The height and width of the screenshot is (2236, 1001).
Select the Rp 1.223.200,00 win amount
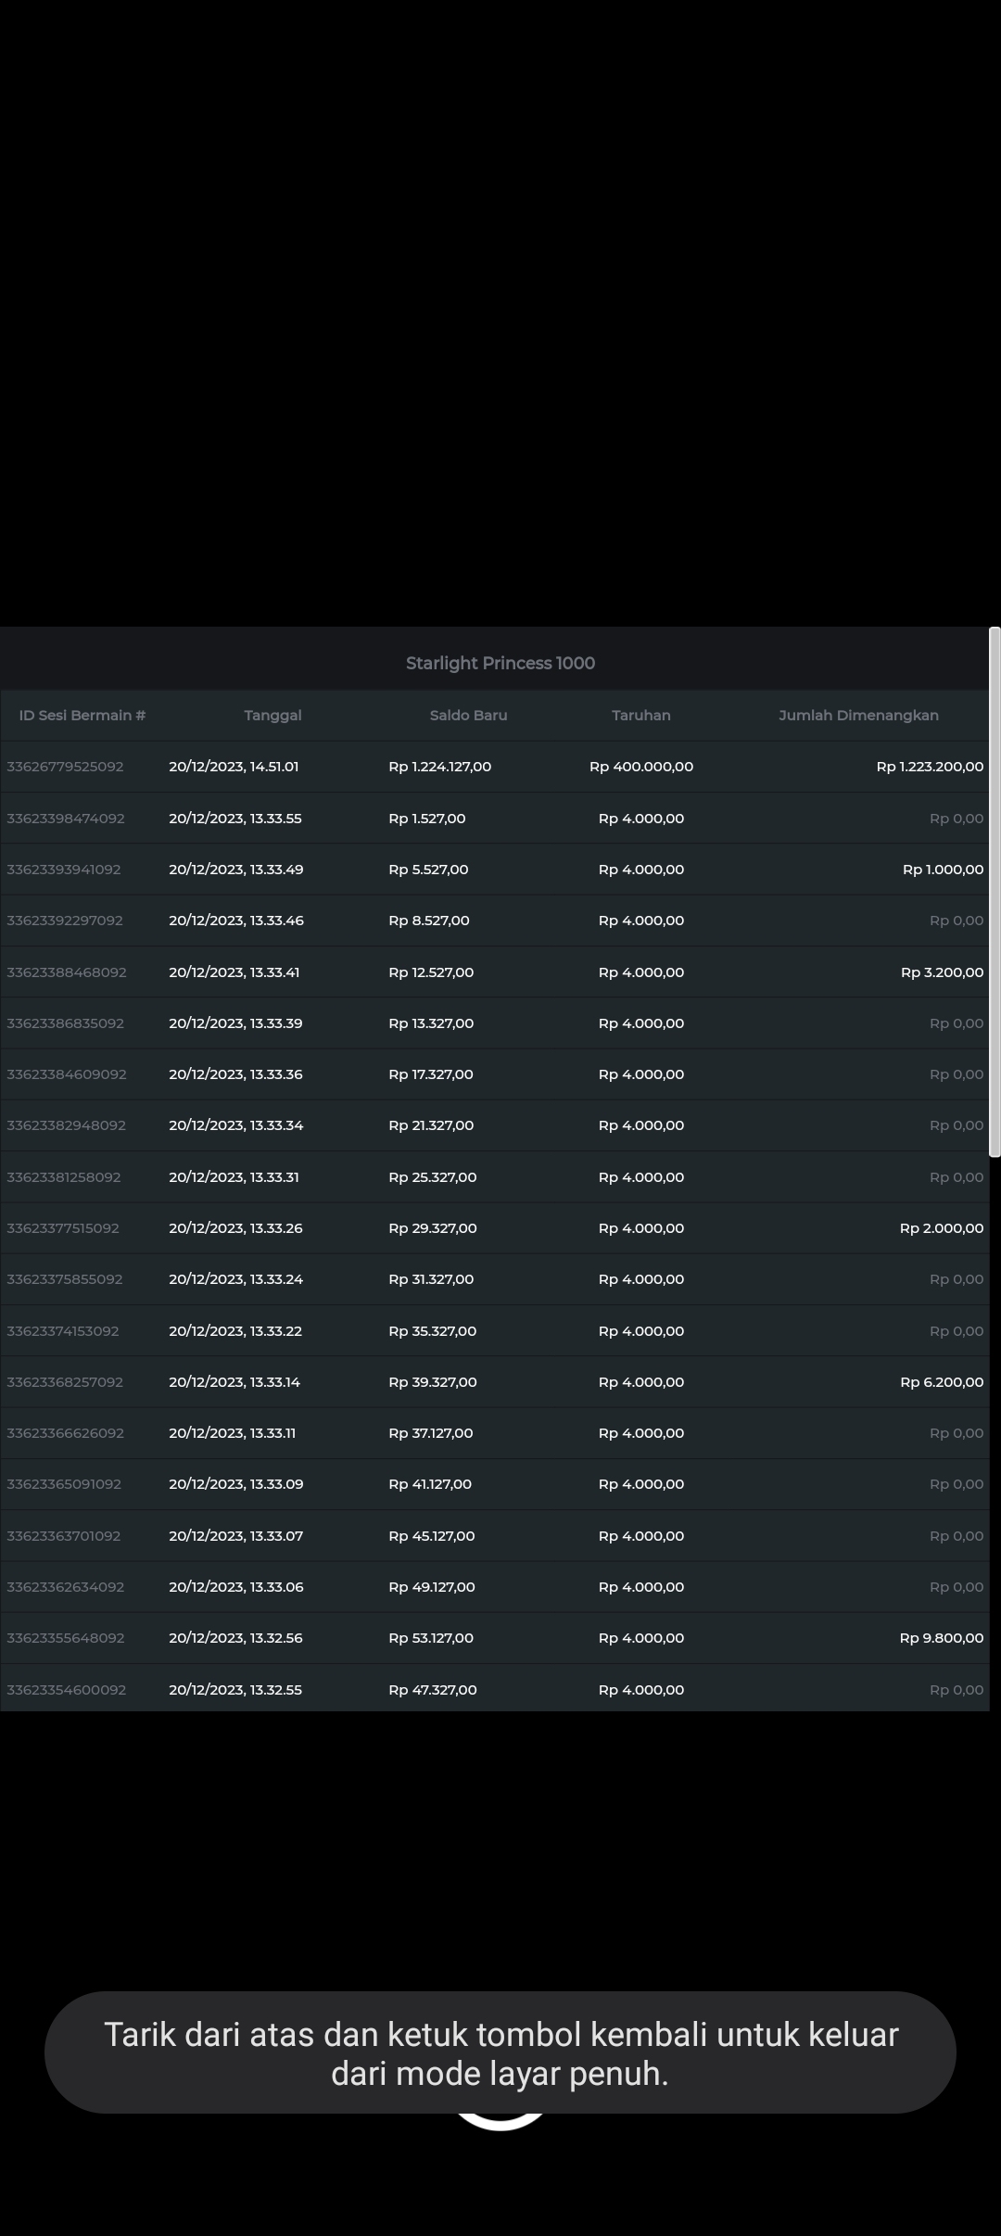tap(930, 767)
